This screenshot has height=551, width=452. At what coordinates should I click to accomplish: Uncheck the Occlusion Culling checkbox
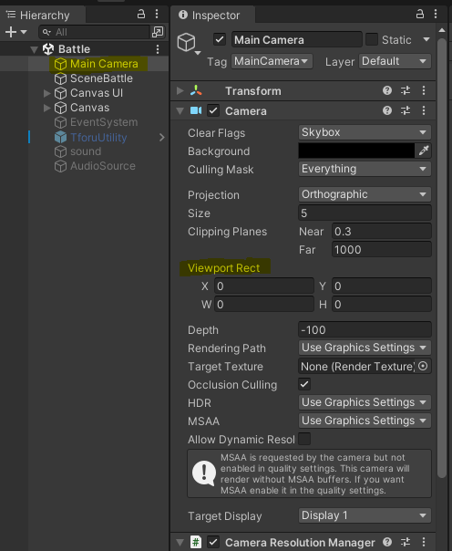304,384
